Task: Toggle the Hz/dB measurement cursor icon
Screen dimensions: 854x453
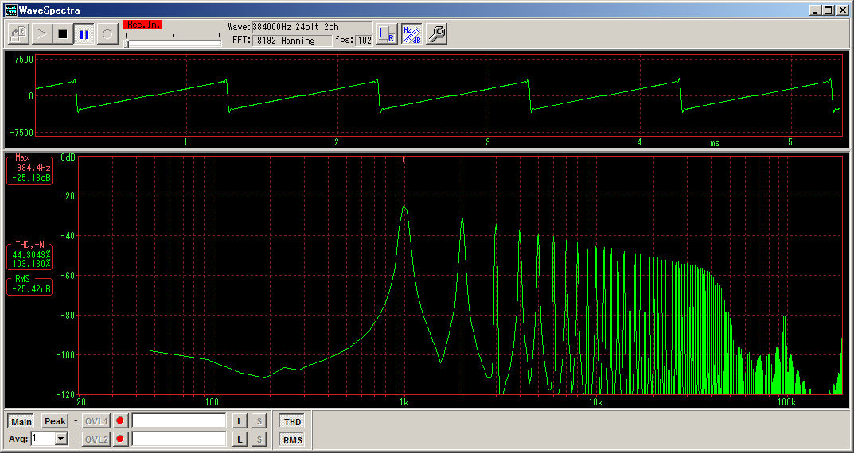Action: click(x=411, y=34)
